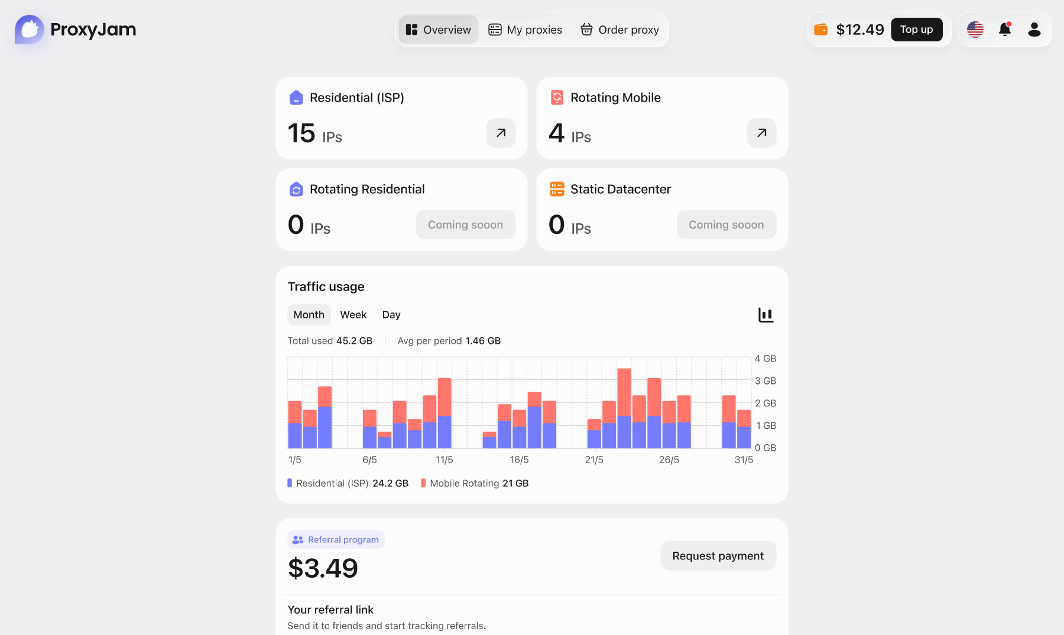Screen dimensions: 1064x635
Task: Click the Total used 45.2 GB text
Action: pos(330,341)
